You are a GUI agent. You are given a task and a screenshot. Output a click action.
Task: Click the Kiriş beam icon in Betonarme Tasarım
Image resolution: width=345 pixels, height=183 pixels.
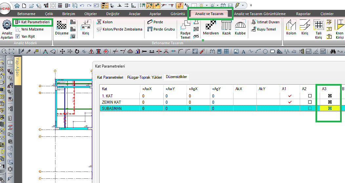[86, 25]
